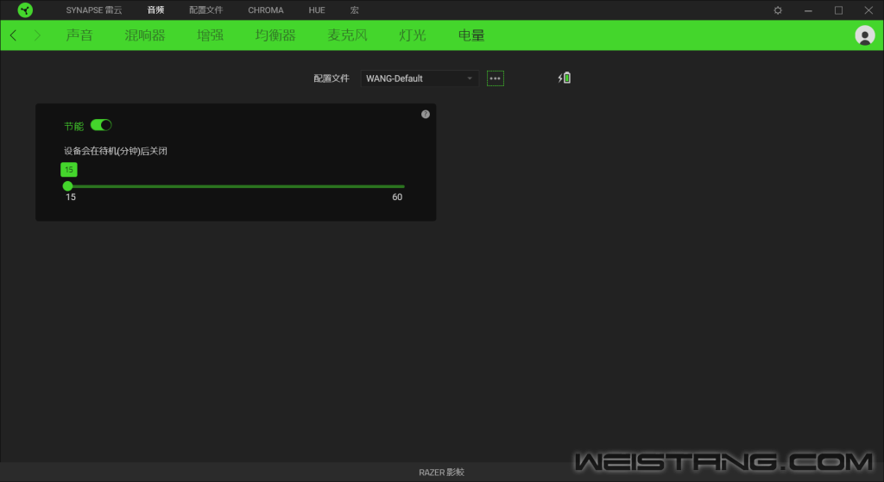Select the 音频 top tab

click(x=155, y=10)
